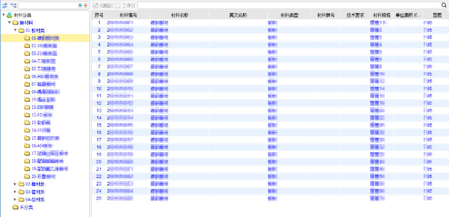Expand the 02-棒材类 node arrow
449x217 pixels.
coord(15,184)
